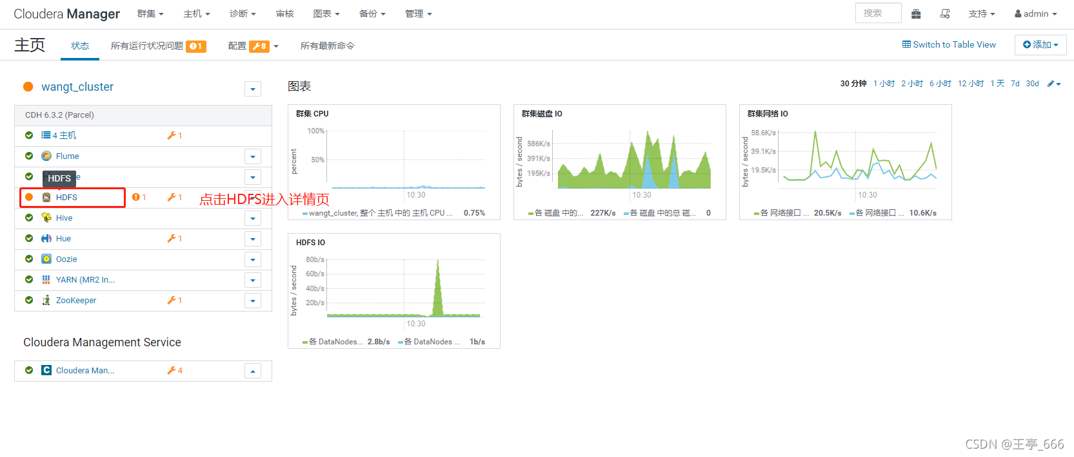The width and height of the screenshot is (1074, 457).
Task: Open the Hue actions dropdown
Action: pyautogui.click(x=253, y=239)
